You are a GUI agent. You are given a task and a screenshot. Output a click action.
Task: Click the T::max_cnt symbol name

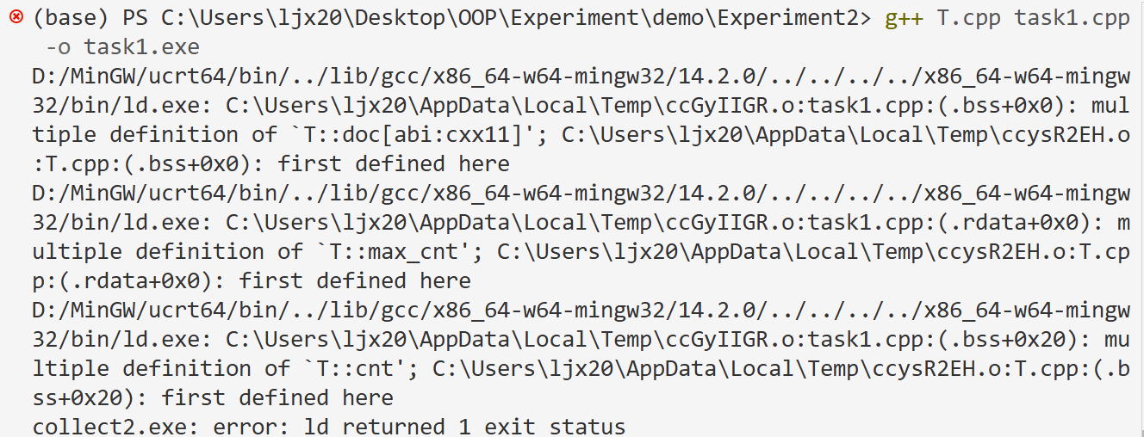pyautogui.click(x=394, y=251)
